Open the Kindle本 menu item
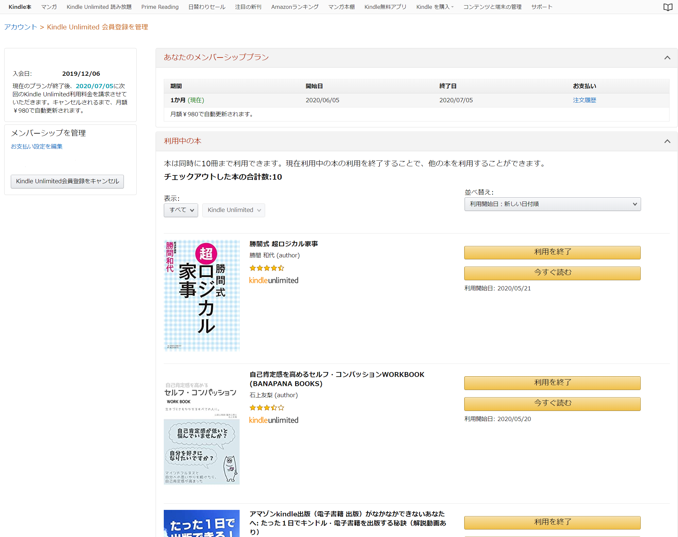The image size is (678, 537). (20, 7)
